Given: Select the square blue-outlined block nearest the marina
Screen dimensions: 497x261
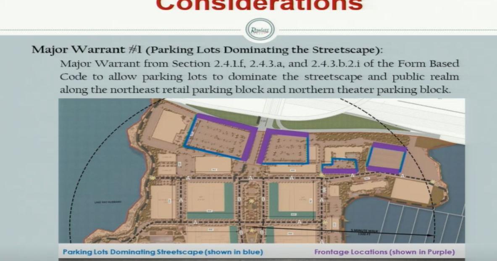Looking at the screenshot, I should pyautogui.click(x=386, y=158).
